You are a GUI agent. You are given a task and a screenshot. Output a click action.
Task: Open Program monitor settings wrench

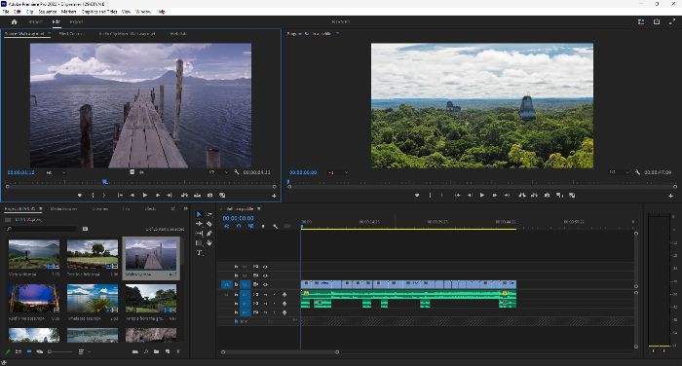[637, 172]
